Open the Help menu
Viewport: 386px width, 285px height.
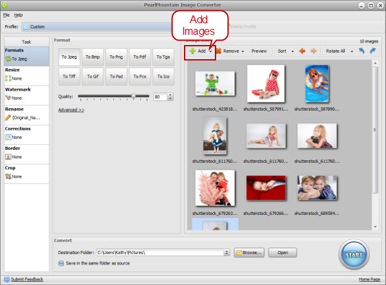click(18, 14)
